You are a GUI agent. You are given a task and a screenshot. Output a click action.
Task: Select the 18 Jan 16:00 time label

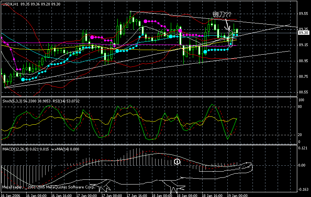pos(212,195)
